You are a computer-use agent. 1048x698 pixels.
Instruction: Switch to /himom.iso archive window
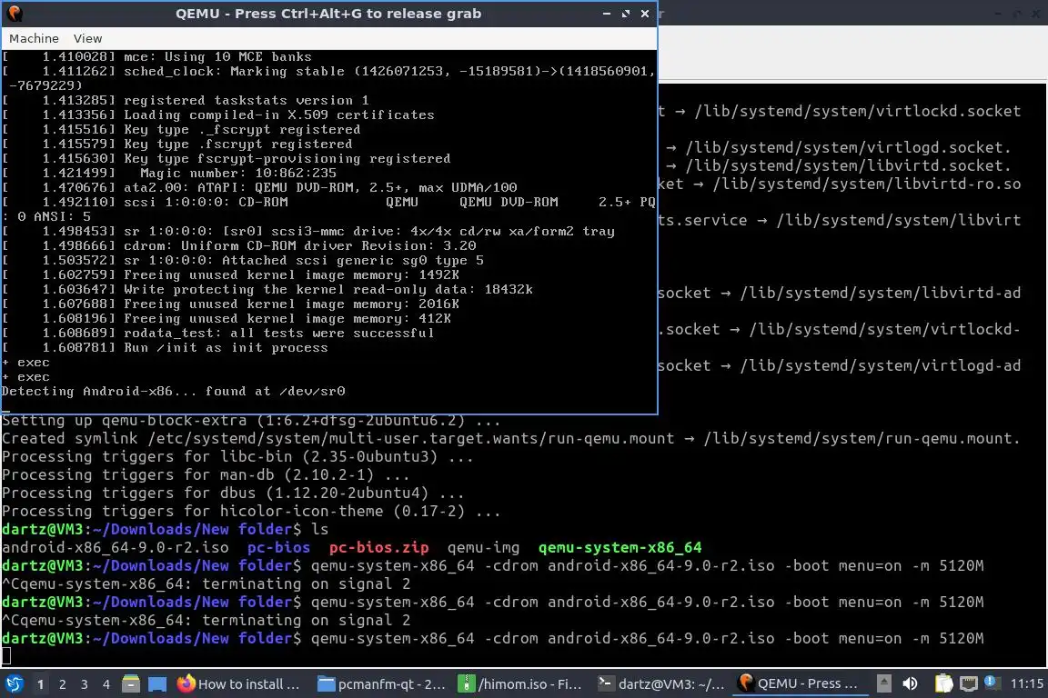pyautogui.click(x=520, y=684)
